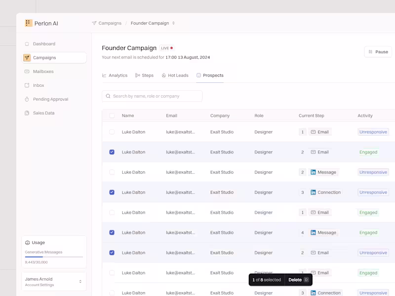Viewport: 395px width, 296px height.
Task: Expand the Founder Campaign breadcrumb dropdown
Action: tap(173, 23)
